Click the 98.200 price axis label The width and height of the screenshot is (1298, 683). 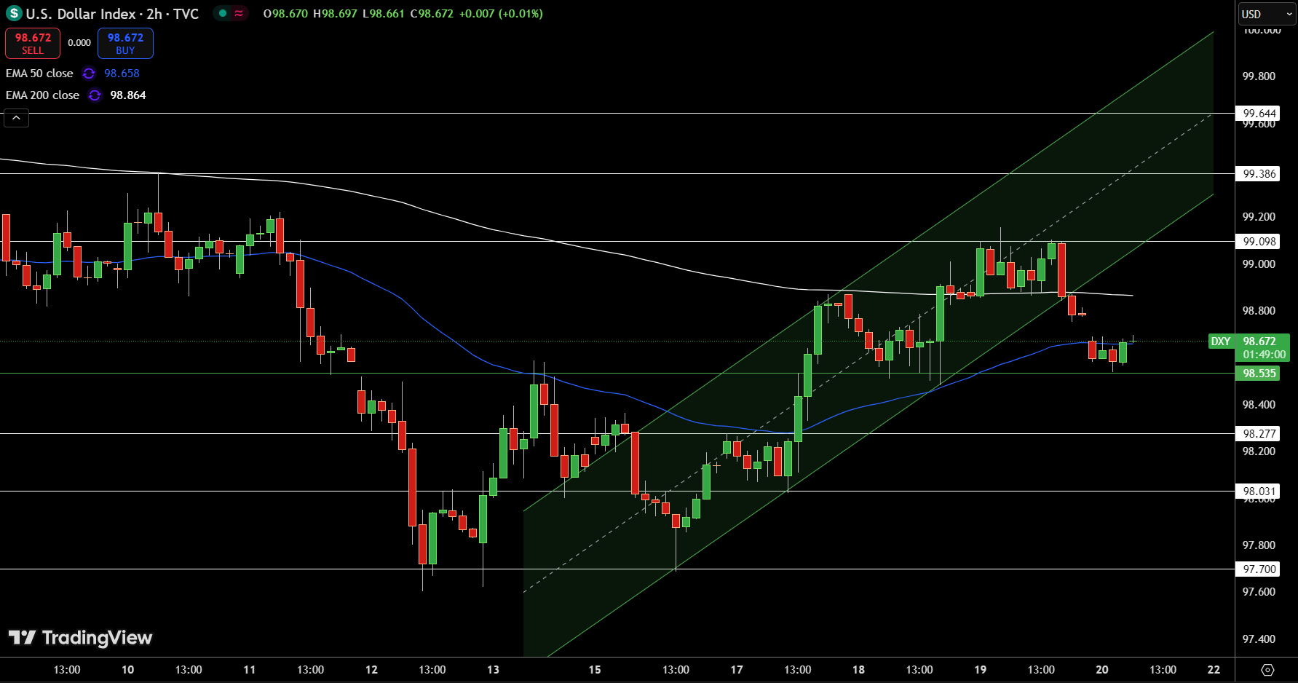(1259, 451)
